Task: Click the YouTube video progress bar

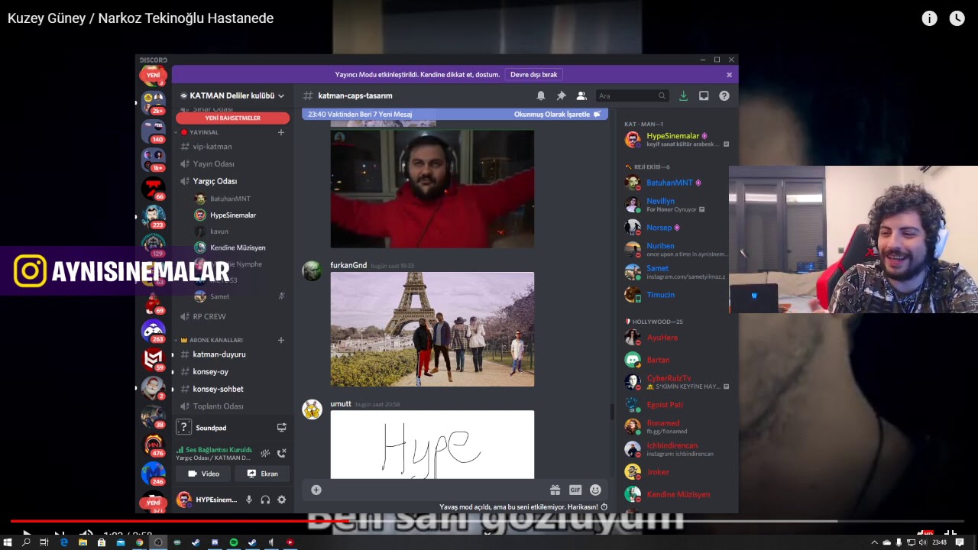Action: tap(489, 522)
